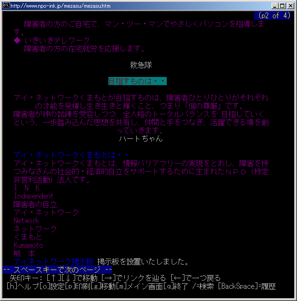Click the console window system icon

[6, 5]
